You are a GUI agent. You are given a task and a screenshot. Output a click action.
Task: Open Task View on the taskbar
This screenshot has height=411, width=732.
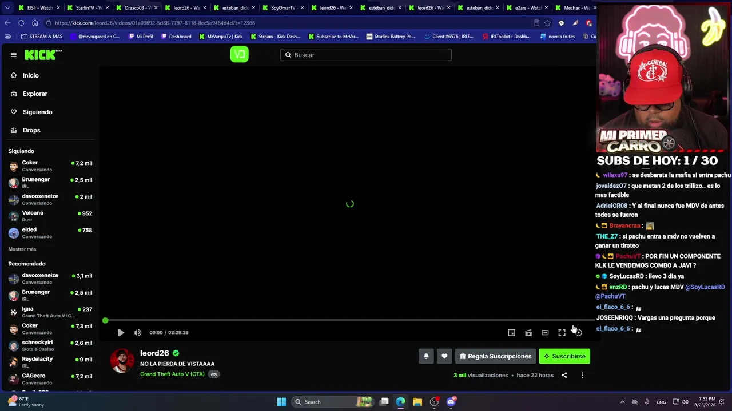point(384,402)
